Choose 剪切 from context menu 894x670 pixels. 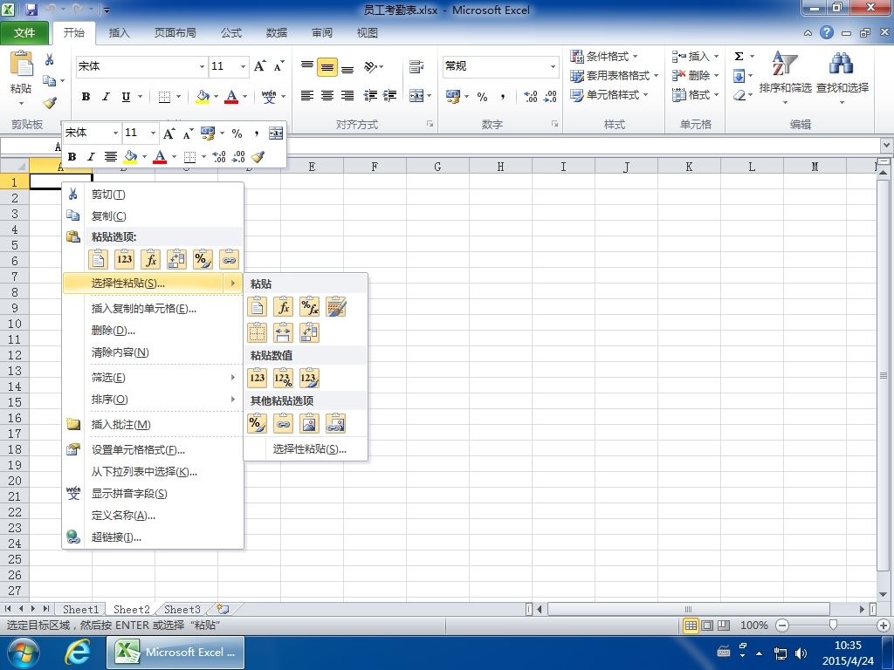coord(153,195)
